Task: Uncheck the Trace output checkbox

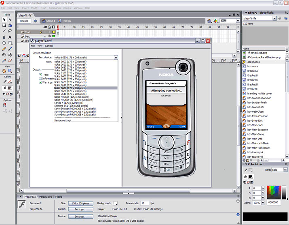Action: [x=40, y=75]
